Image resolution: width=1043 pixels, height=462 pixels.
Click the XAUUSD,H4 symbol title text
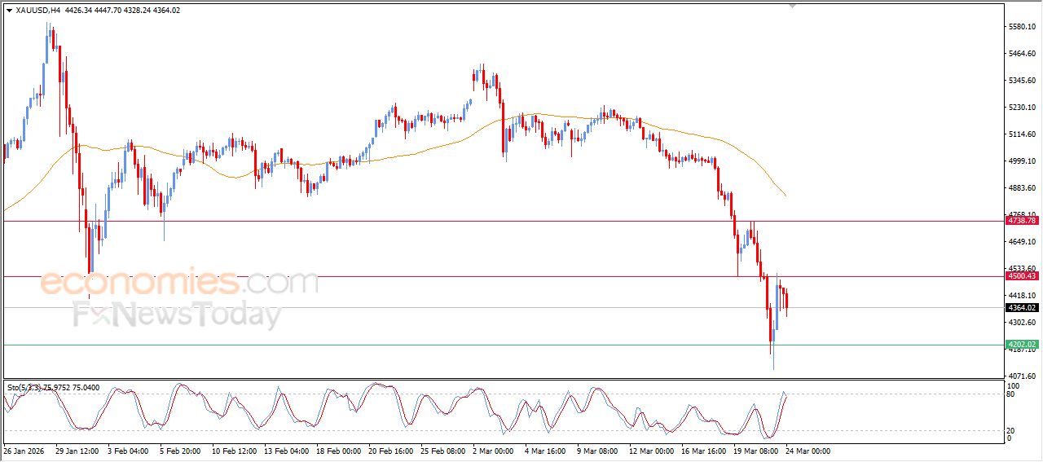tap(38, 11)
